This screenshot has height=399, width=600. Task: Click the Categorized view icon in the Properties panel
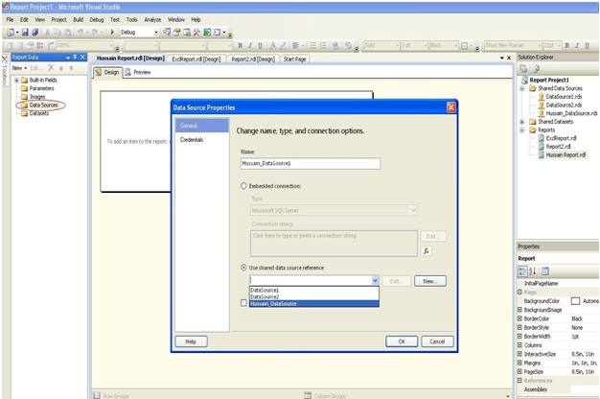(x=522, y=271)
